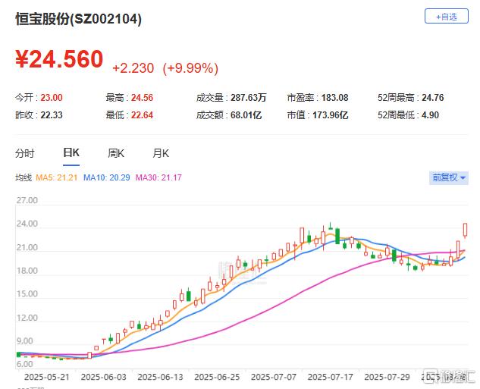Viewport: 480px width, 389px height.
Task: Click y-axis label 15.00
Action: point(27,293)
